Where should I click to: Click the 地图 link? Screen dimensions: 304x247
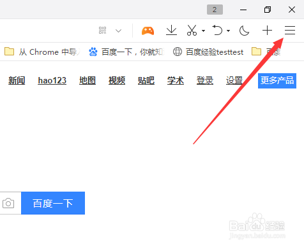[x=87, y=81]
